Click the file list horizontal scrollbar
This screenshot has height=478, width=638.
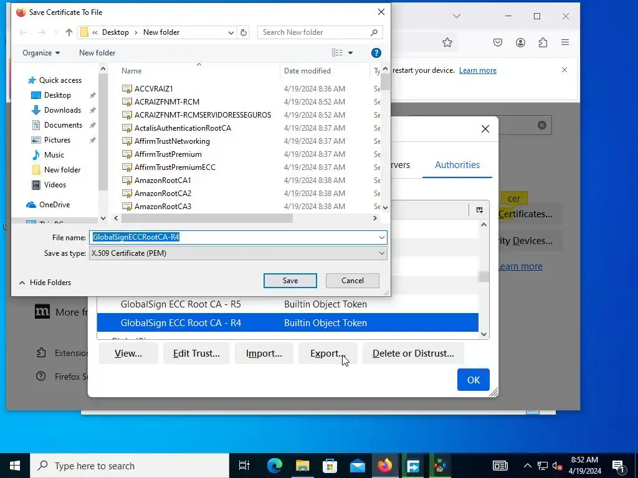tap(207, 218)
